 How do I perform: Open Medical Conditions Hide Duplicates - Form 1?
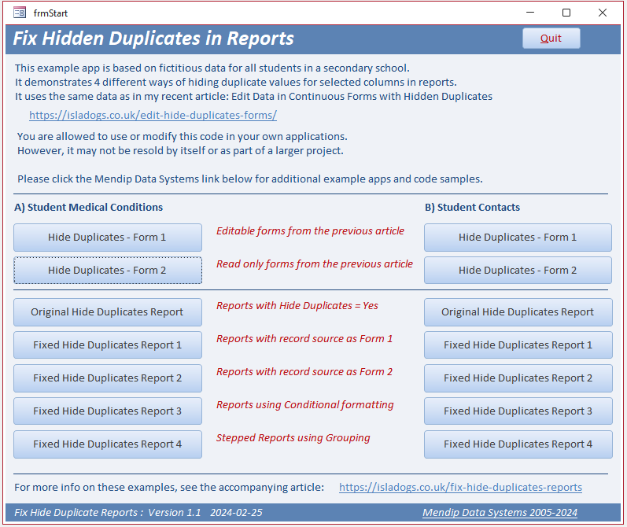point(108,237)
